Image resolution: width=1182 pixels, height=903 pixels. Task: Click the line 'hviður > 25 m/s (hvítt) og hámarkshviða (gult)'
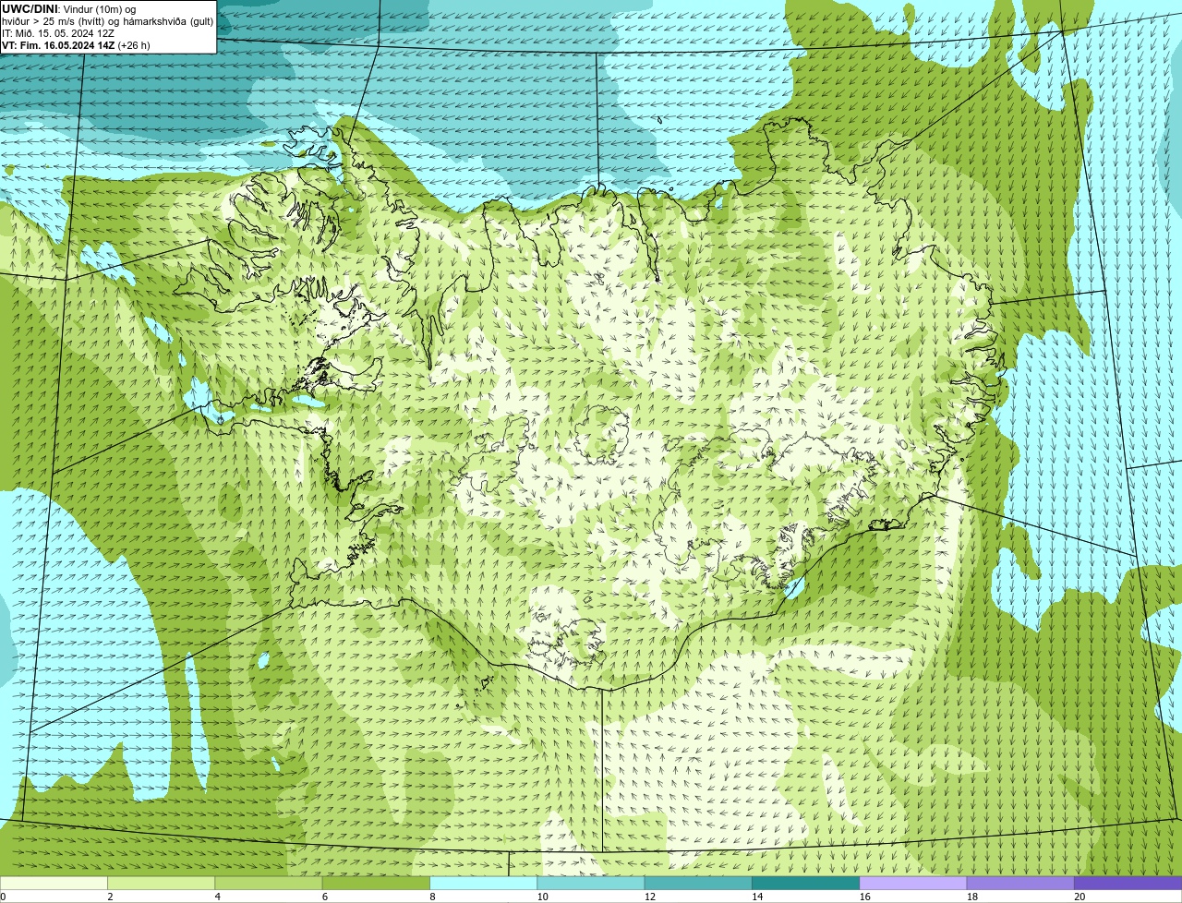click(x=107, y=21)
